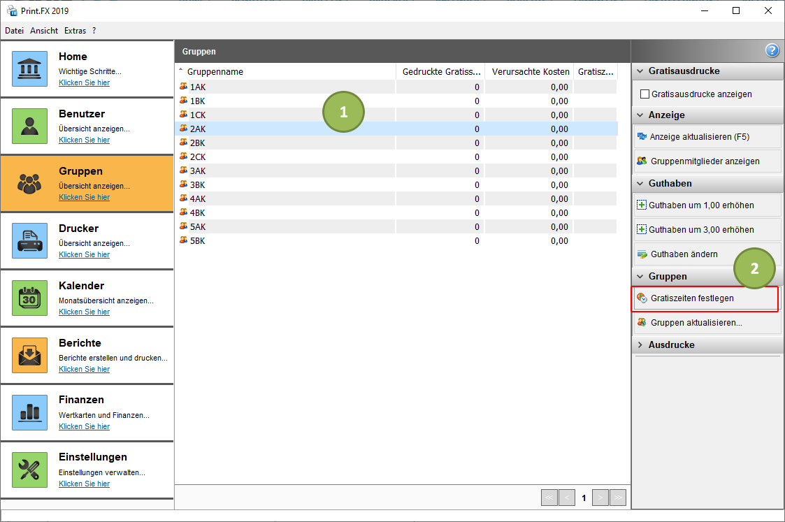
Task: Click the Berichte inbox icon
Action: click(x=29, y=355)
